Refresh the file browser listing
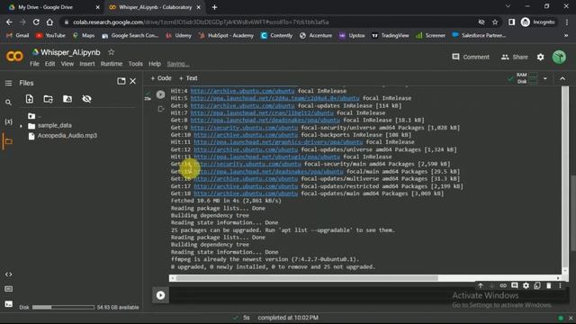 click(x=48, y=99)
